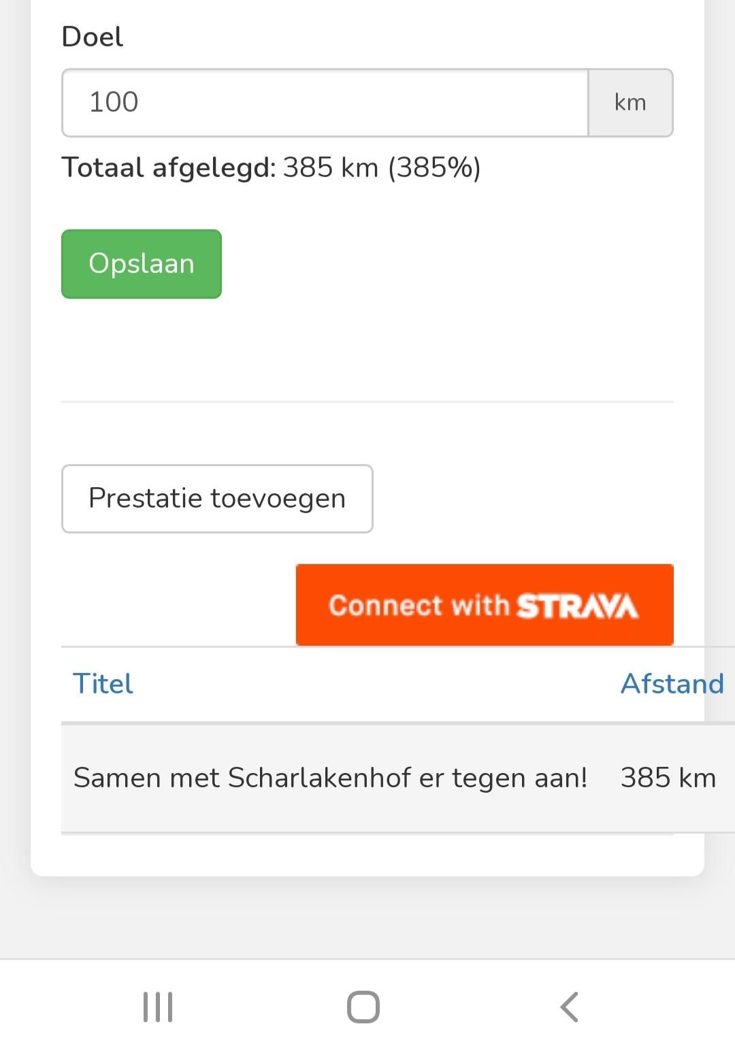Screen dimensions: 735x1056
Task: Tap the Android home button icon
Action: tap(363, 1007)
